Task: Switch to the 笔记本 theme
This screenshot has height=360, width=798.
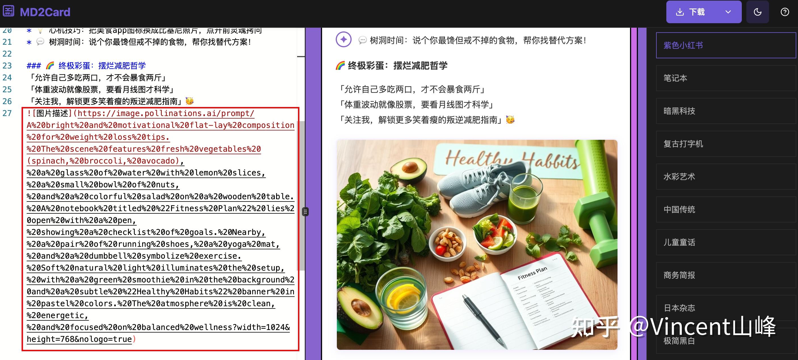Action: pyautogui.click(x=726, y=78)
